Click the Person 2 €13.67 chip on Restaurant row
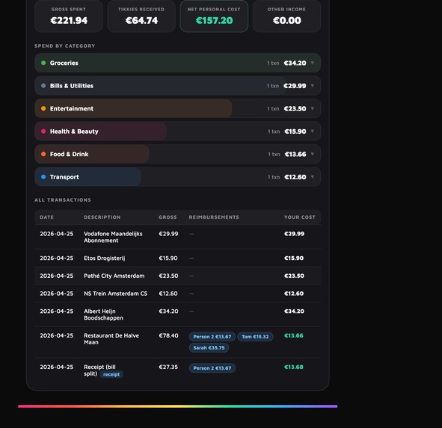The width and height of the screenshot is (442, 428). pyautogui.click(x=212, y=336)
